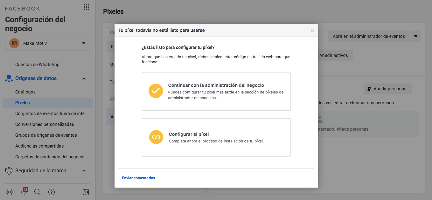Open arrow dropdown beside event manager button
Screen dimensions: 432x200
(416, 36)
